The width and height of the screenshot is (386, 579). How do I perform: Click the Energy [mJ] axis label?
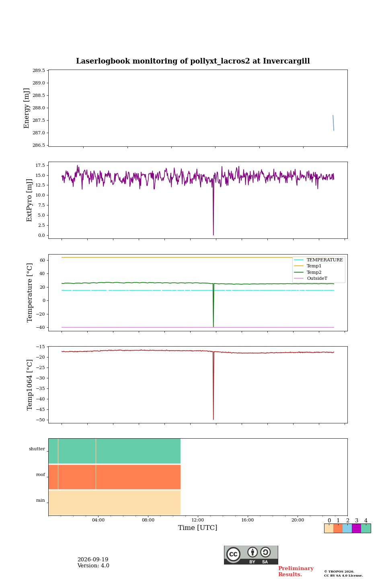27,108
